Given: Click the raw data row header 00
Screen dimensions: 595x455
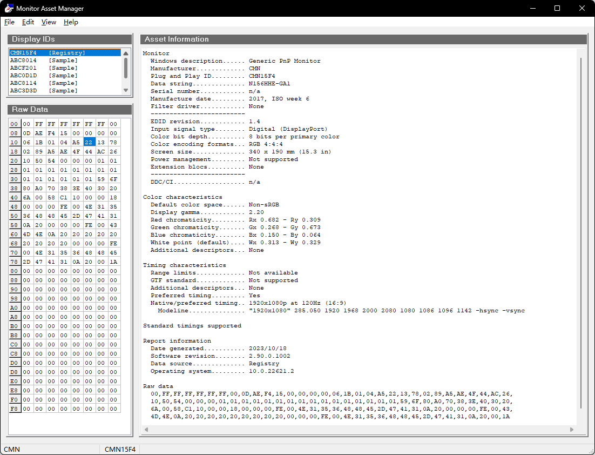Looking at the screenshot, I should [15, 124].
